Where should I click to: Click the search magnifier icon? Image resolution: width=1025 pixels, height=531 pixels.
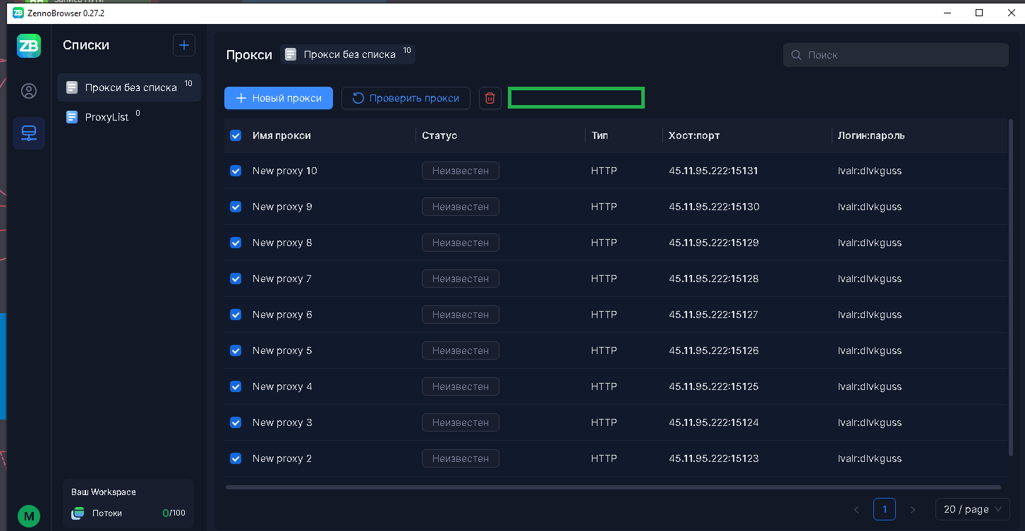tap(796, 55)
